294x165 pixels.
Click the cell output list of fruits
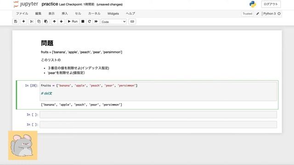tap(81, 105)
